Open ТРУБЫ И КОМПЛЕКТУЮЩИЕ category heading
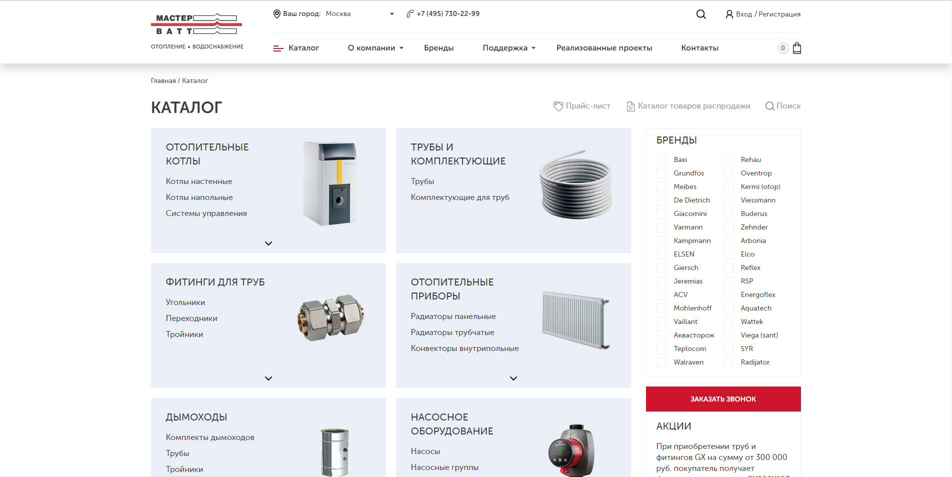952x477 pixels. coord(458,154)
